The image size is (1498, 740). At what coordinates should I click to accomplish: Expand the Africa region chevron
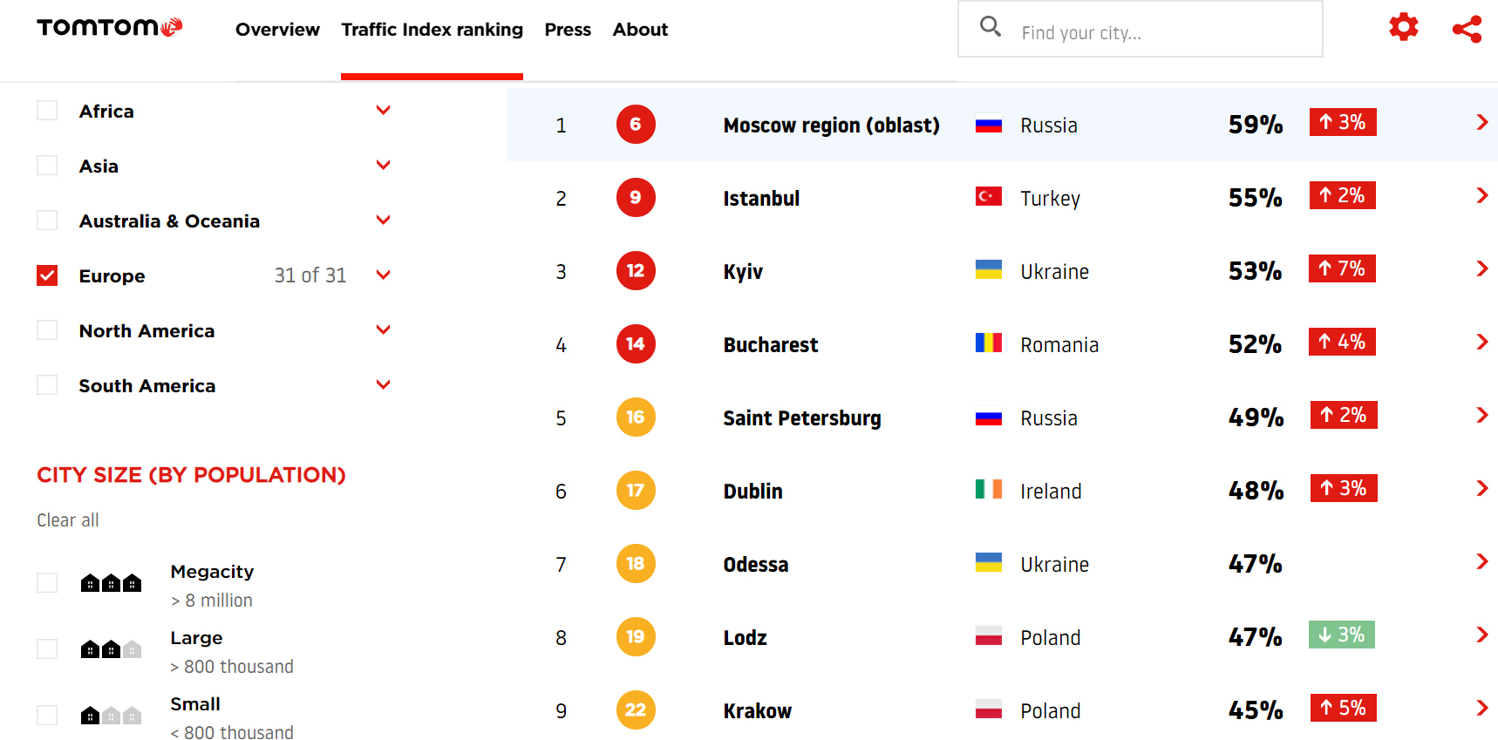[383, 110]
